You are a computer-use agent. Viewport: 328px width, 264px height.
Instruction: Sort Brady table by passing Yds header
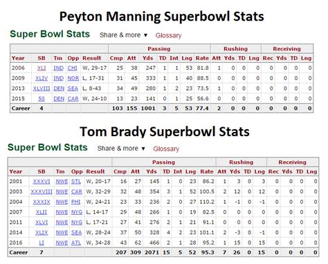[x=152, y=171]
